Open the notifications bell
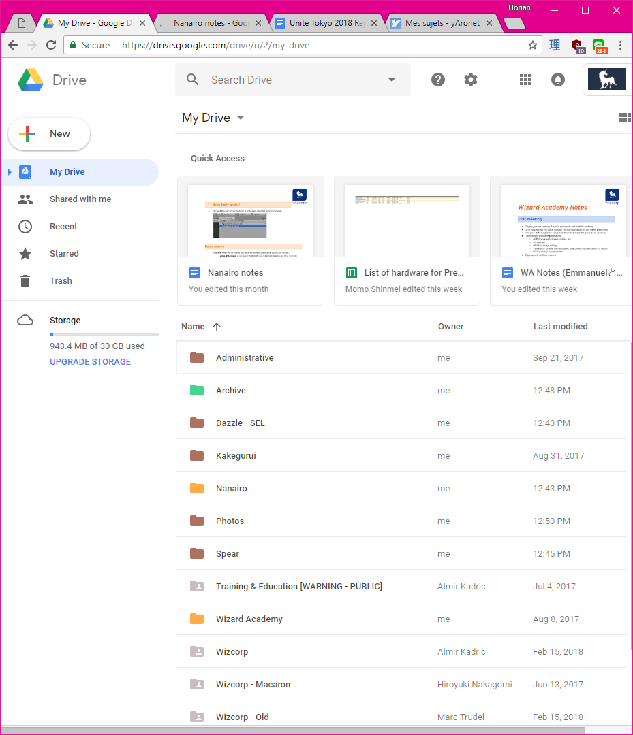633x735 pixels. (558, 80)
